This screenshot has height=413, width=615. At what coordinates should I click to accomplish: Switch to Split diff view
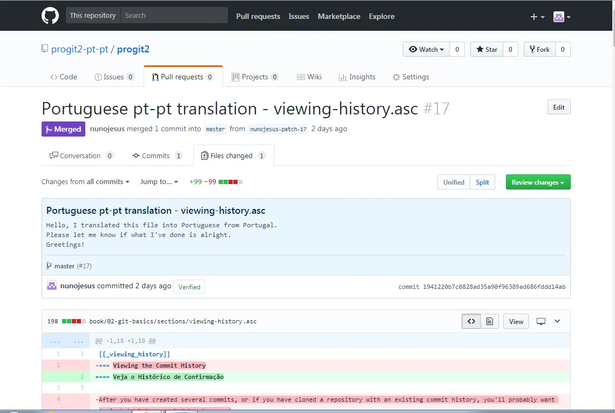point(482,182)
